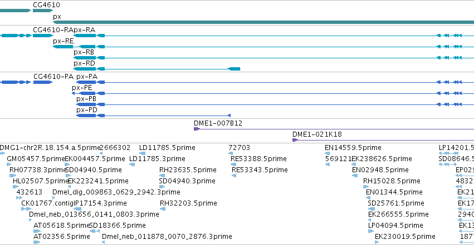Open the EK004457.5prime EST
Screen dimensions: 474x245
pos(67,164)
